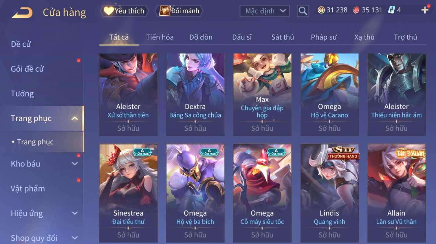
Task: Open Yêu thích heart favorites
Action: [124, 11]
